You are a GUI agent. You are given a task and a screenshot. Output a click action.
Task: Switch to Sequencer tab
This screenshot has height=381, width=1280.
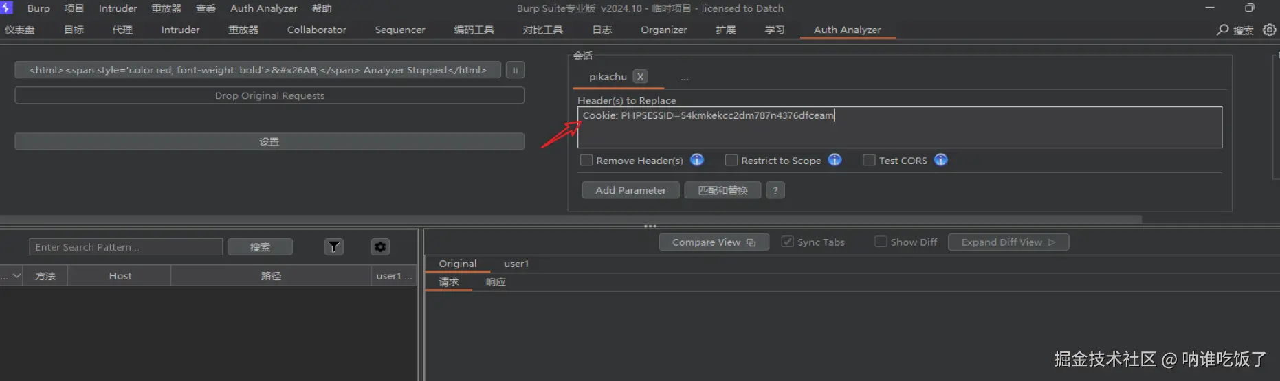coord(400,30)
